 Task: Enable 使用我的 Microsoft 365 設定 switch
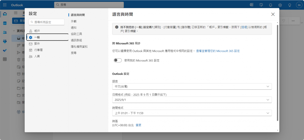click(x=118, y=60)
